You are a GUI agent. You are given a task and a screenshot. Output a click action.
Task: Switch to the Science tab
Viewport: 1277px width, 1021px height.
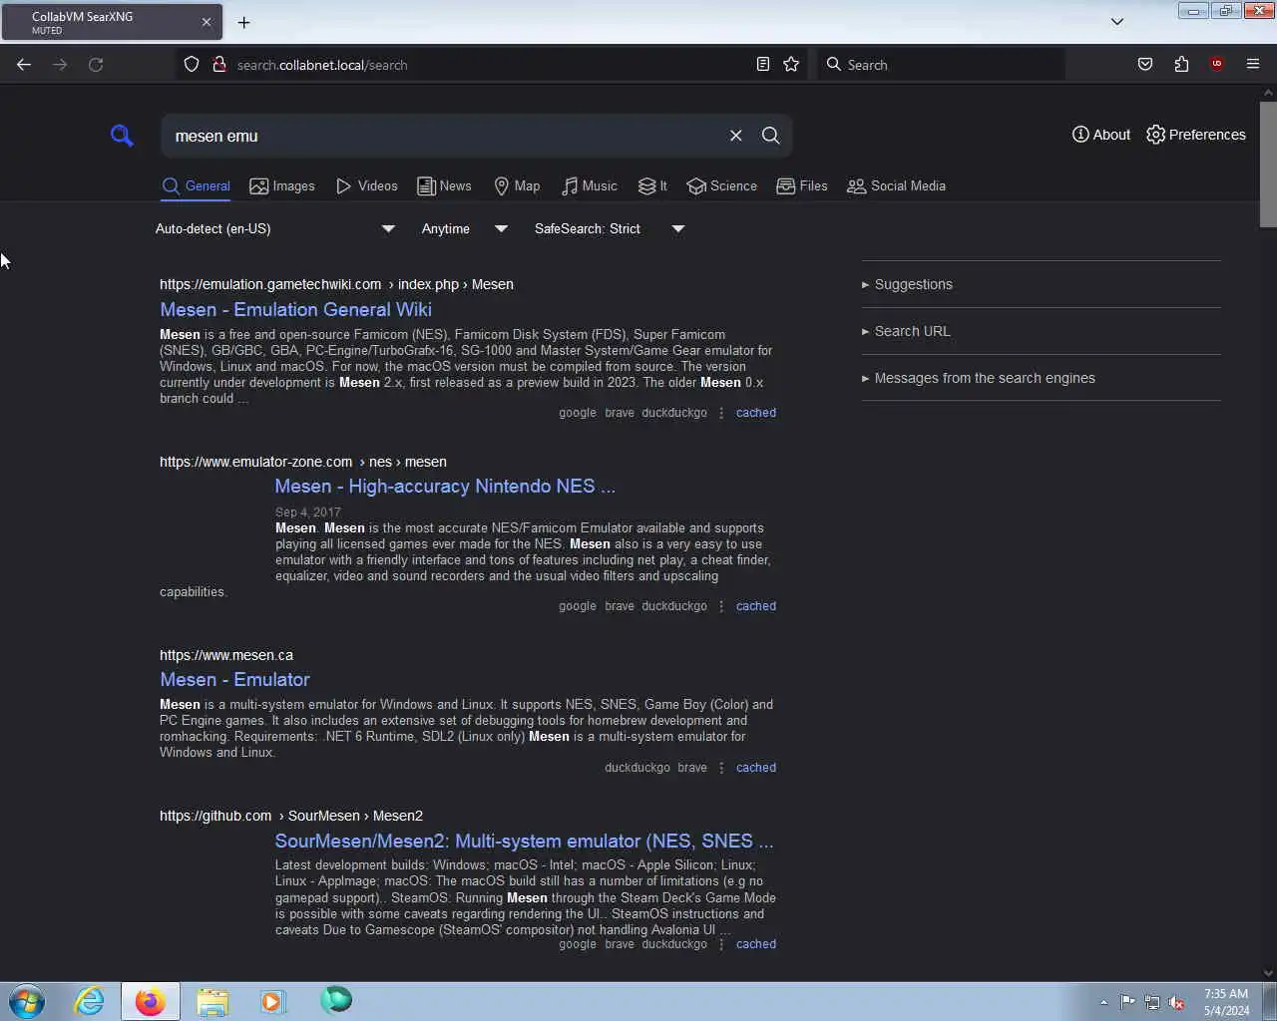click(x=722, y=186)
